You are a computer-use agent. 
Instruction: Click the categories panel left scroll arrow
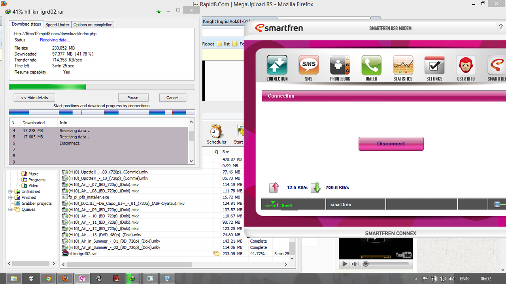(9, 263)
